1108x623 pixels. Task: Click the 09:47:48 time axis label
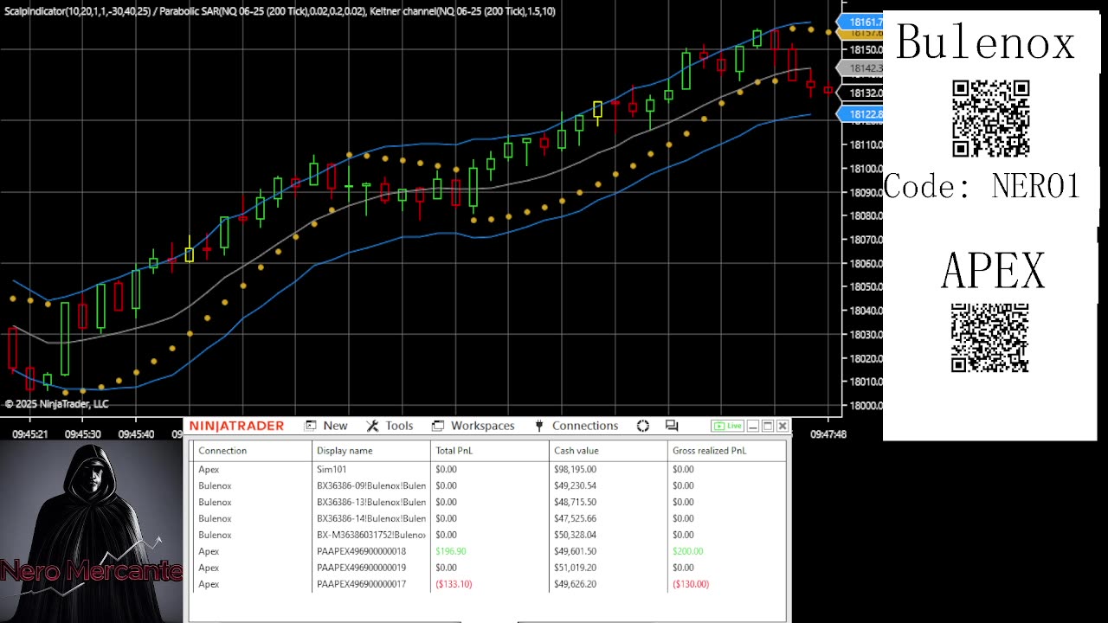pos(828,434)
